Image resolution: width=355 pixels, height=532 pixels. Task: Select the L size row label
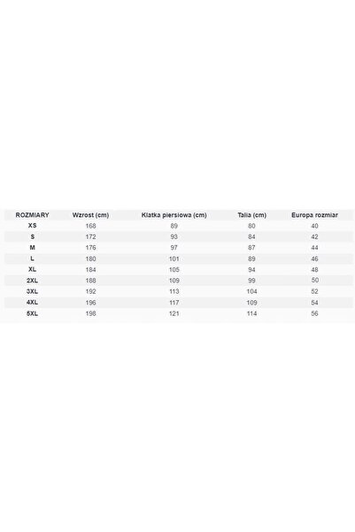tap(32, 258)
